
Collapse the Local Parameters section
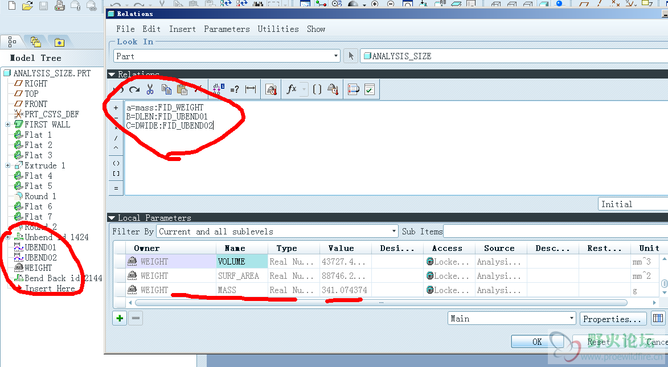112,218
